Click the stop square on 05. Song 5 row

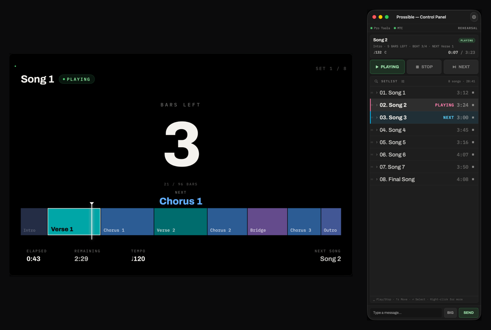pos(473,142)
